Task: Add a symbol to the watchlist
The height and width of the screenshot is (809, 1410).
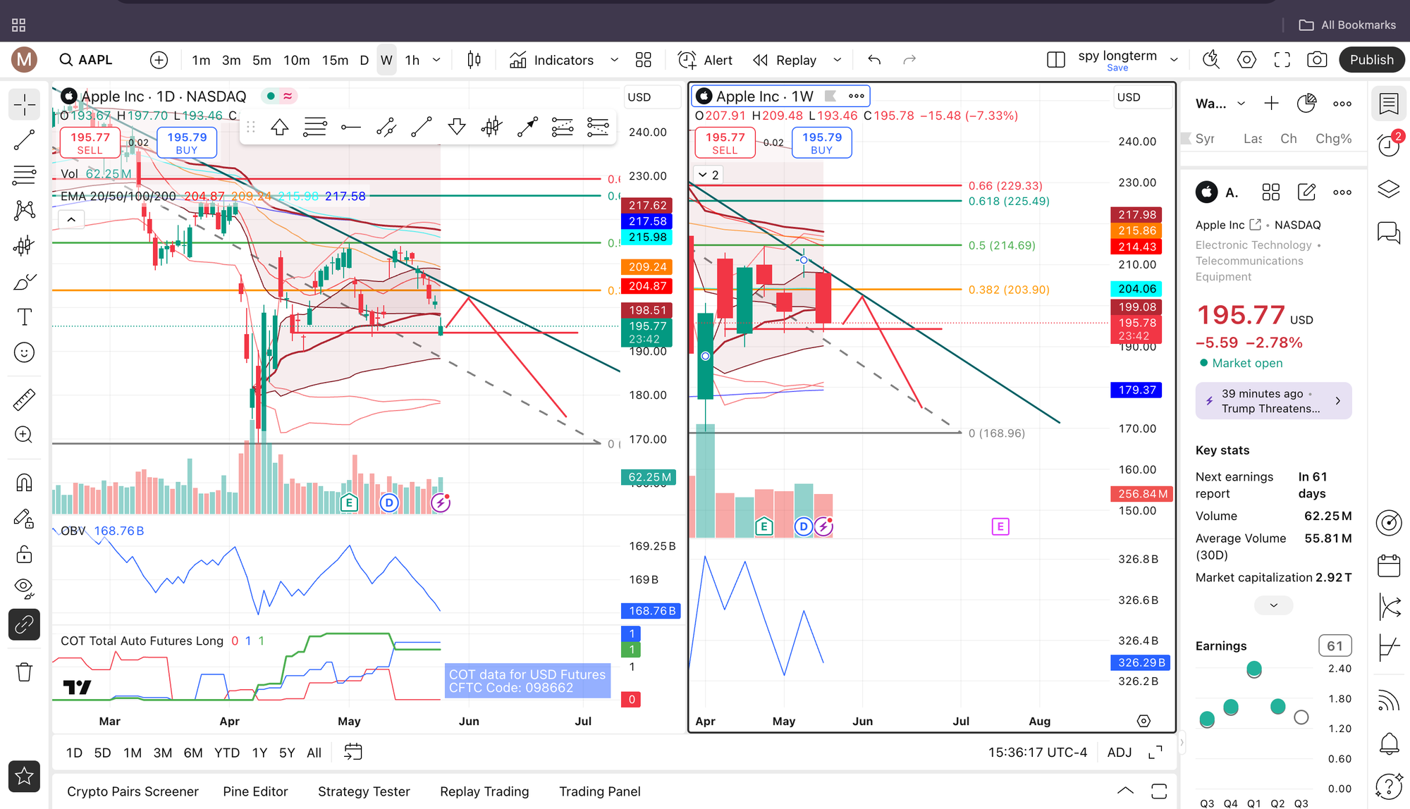Action: coord(1271,104)
